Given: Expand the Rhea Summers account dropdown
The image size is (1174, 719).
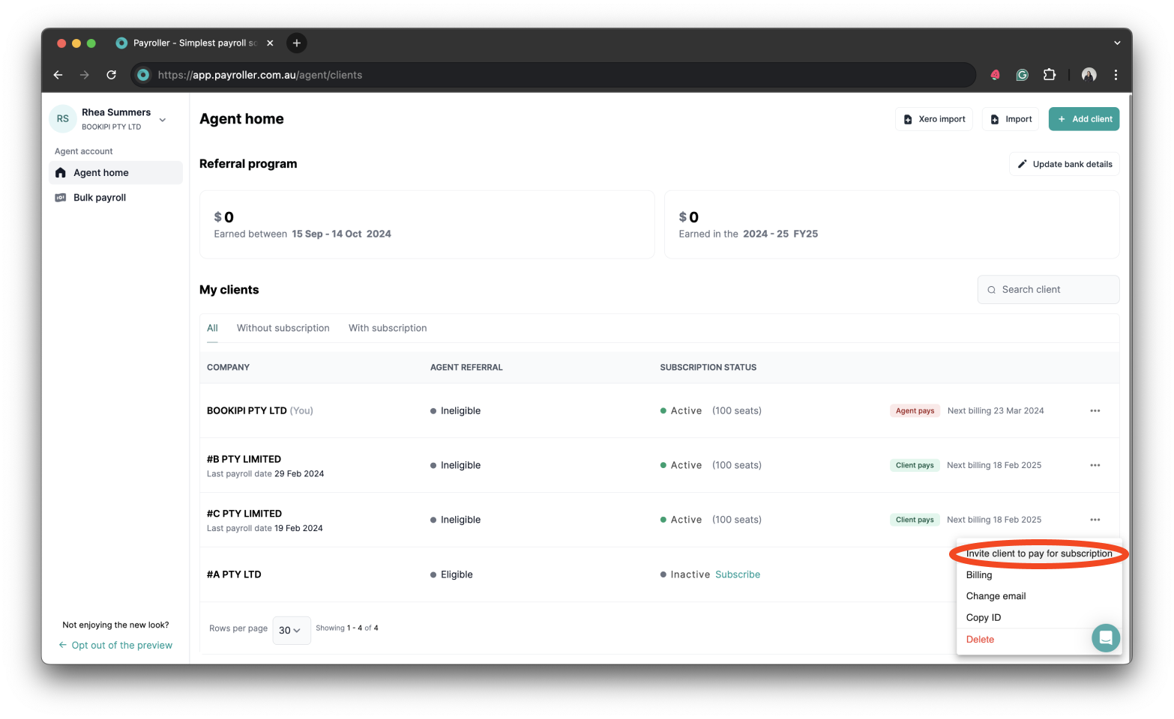Looking at the screenshot, I should tap(163, 120).
